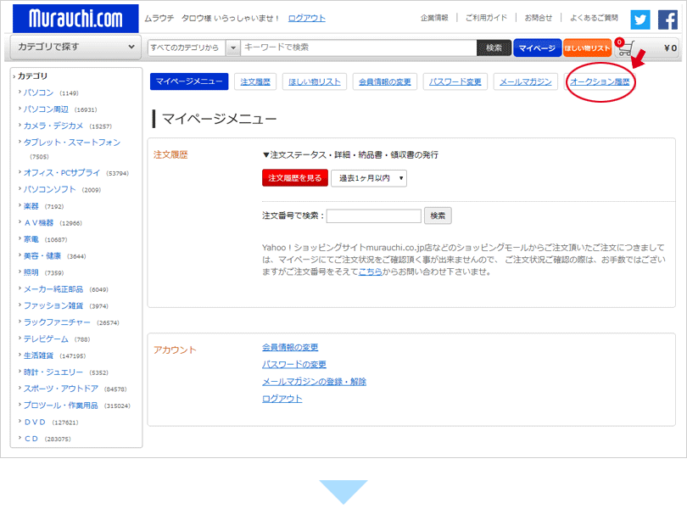Click the black 検索 button in header
This screenshot has height=526, width=687.
[x=494, y=48]
